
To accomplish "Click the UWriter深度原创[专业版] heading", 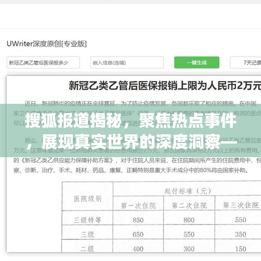I will coord(47,44).
